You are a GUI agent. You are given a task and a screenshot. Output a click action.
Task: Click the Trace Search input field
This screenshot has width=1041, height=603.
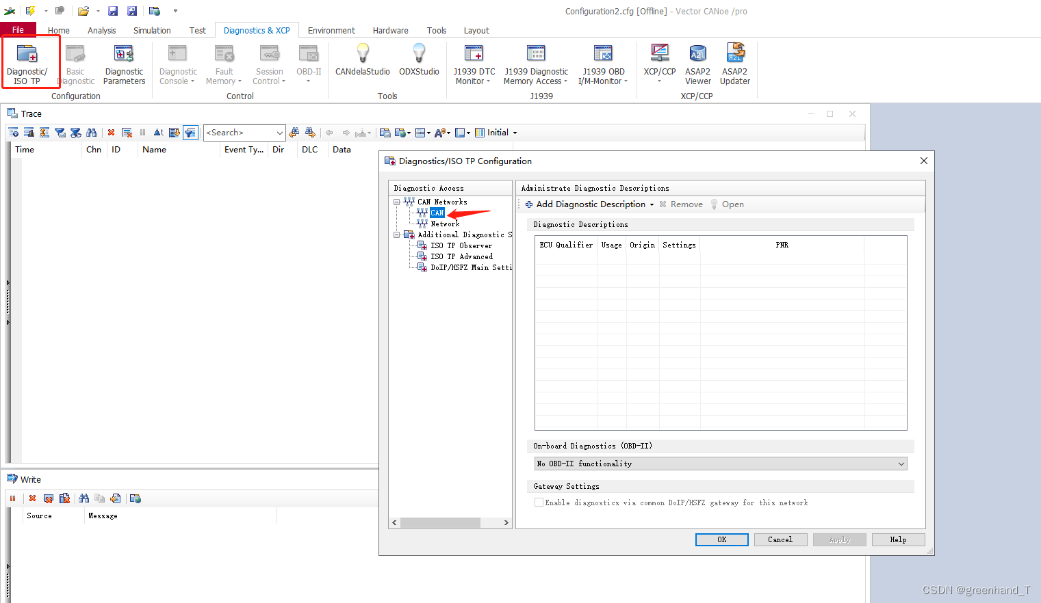pos(239,133)
